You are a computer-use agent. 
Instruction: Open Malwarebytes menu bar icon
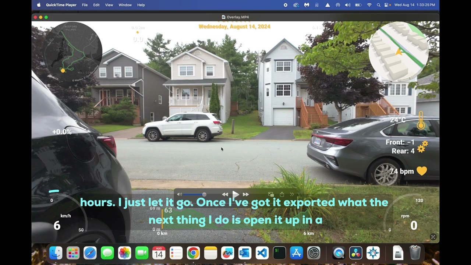307,5
